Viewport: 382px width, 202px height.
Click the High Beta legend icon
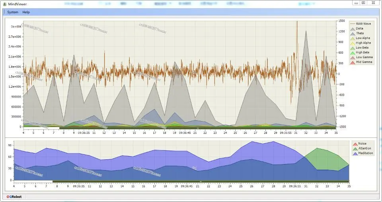(353, 53)
